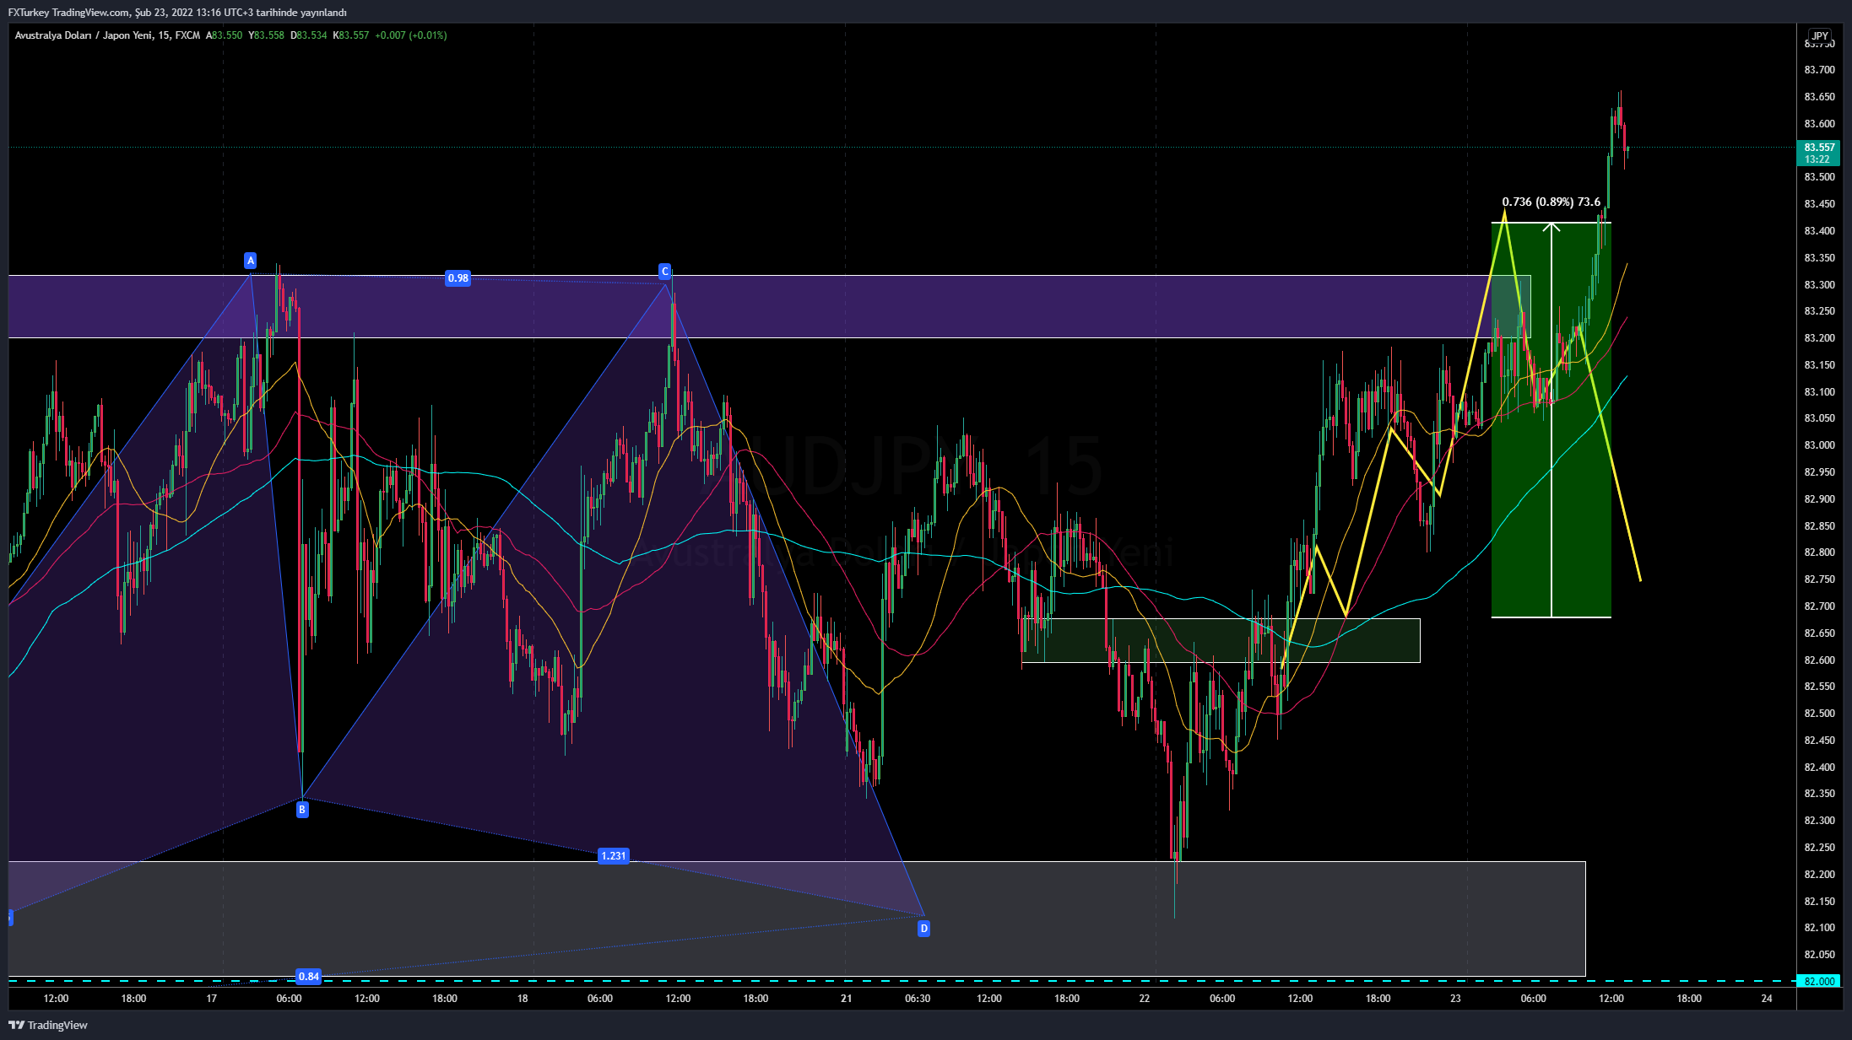Click the date label 24 on time axis

coord(1767,999)
